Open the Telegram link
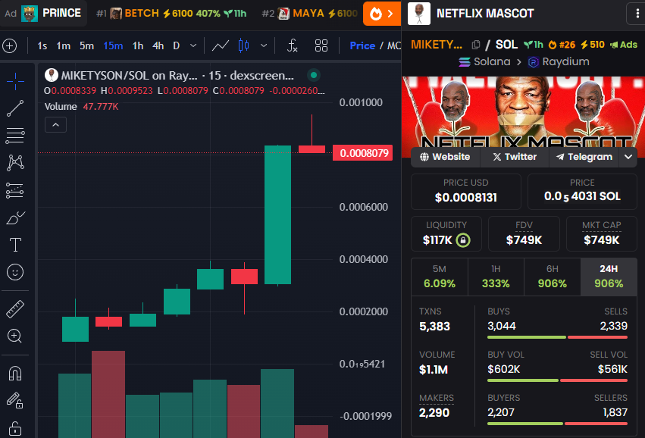The image size is (645, 438). tap(584, 157)
